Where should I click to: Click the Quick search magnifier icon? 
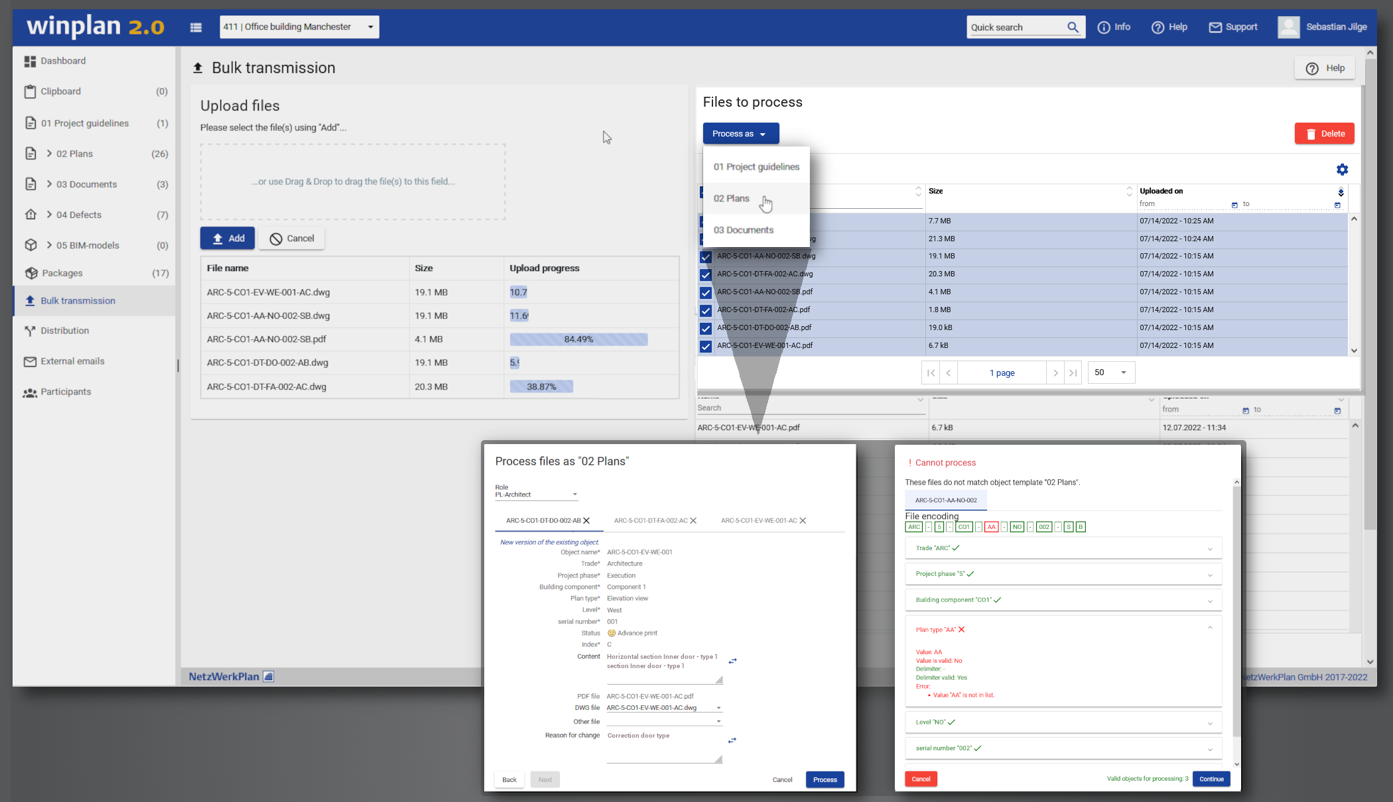click(1073, 27)
